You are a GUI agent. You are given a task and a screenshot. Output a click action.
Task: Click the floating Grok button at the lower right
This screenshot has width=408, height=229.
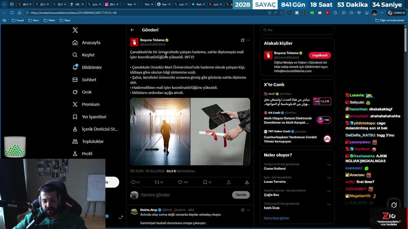[x=394, y=205]
